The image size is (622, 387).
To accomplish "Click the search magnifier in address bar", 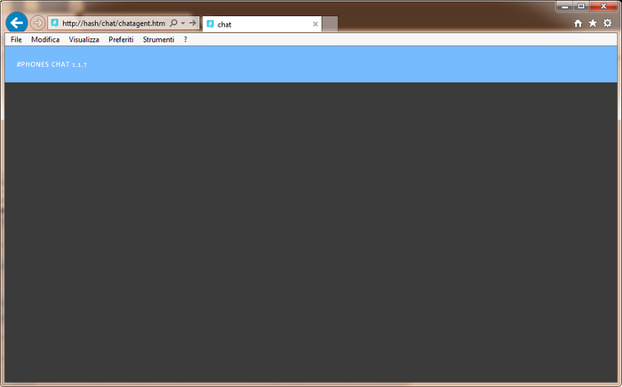I will (x=173, y=23).
